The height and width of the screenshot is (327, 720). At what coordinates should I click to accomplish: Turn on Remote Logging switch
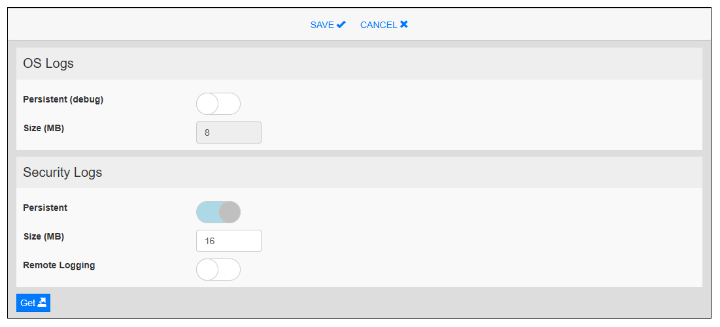click(218, 270)
